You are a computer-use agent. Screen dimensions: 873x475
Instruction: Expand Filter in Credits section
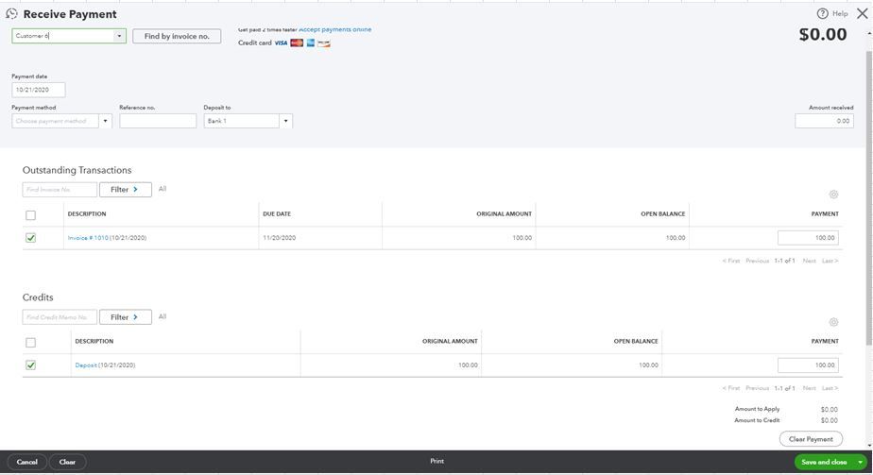[126, 317]
